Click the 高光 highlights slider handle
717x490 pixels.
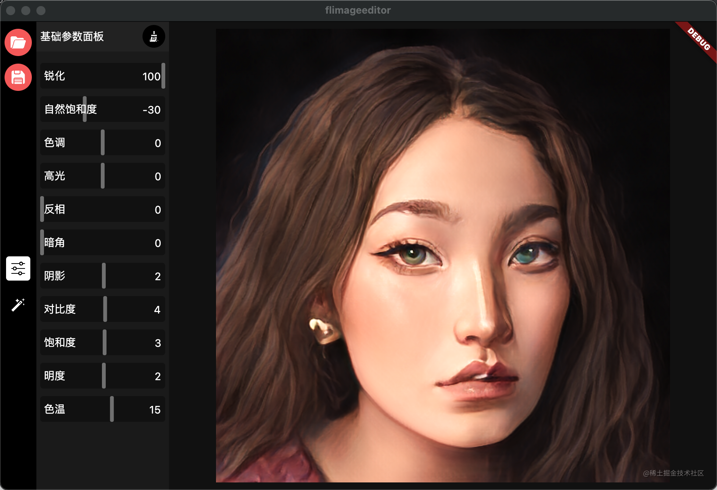(103, 176)
